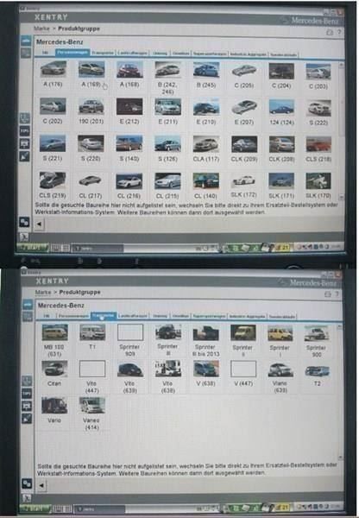The image size is (359, 518).
Task: Open the Unimog tab in lower window
Action: (x=160, y=316)
